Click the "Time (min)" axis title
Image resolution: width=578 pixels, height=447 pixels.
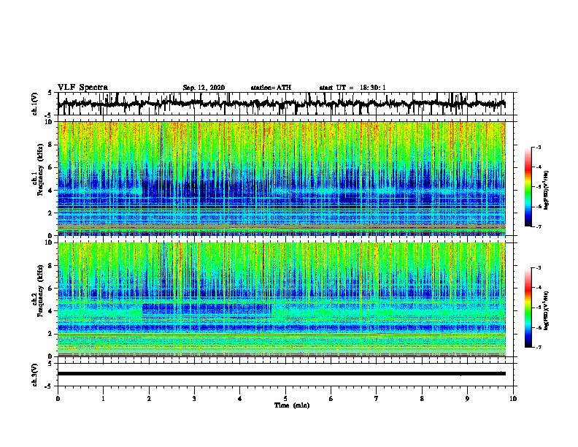tap(292, 405)
